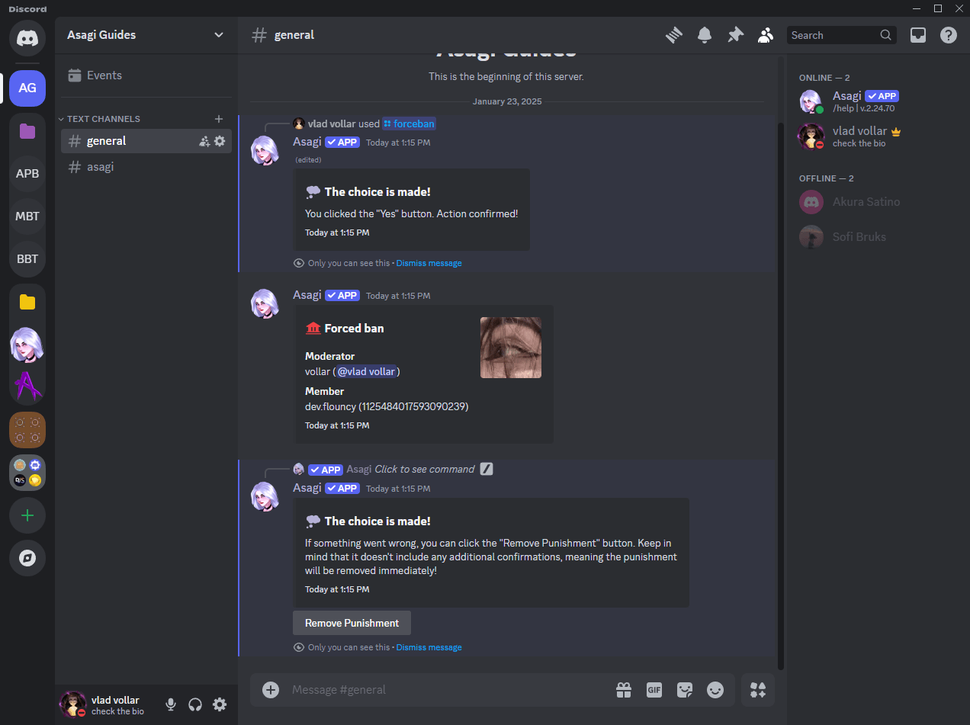Open vlad vollar user panel profile
970x725 pixels.
(x=108, y=704)
